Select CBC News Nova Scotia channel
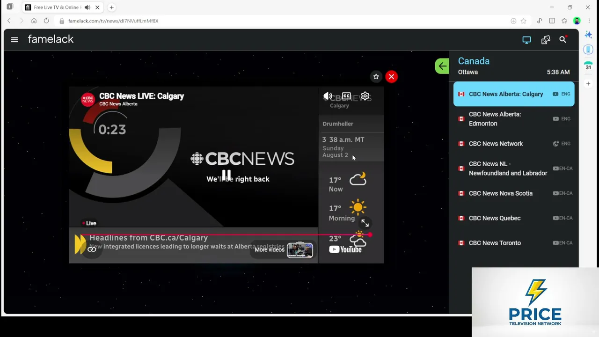The image size is (599, 337). [x=514, y=193]
